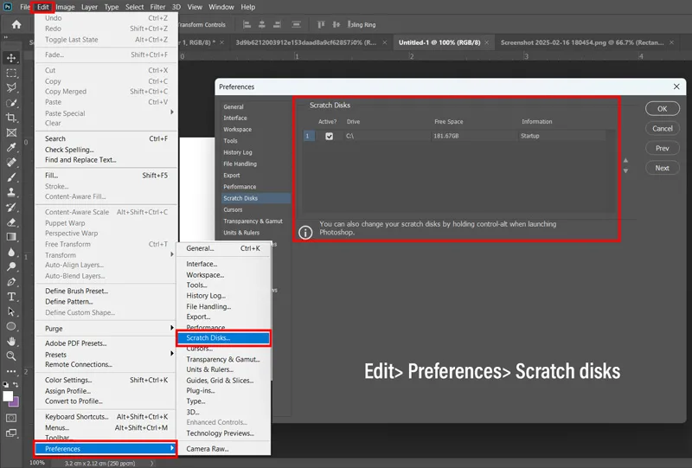Switch to Untitled-1 document tab
Image resolution: width=692 pixels, height=468 pixels.
point(439,42)
